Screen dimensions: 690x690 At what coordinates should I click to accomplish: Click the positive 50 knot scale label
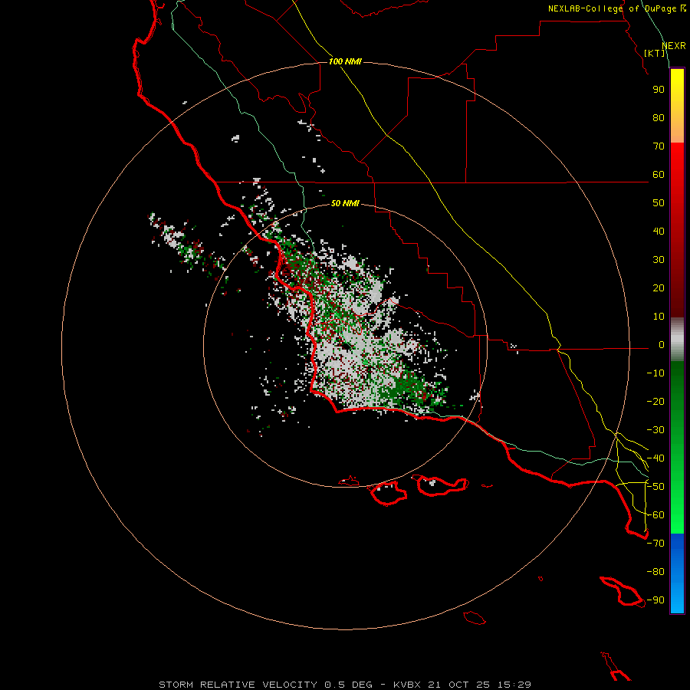click(x=659, y=203)
